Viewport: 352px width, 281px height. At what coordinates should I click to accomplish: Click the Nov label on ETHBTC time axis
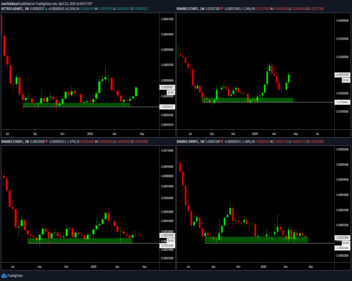[233, 133]
